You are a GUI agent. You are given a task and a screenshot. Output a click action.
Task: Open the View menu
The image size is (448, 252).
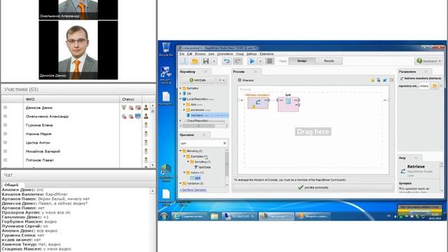tap(211, 54)
